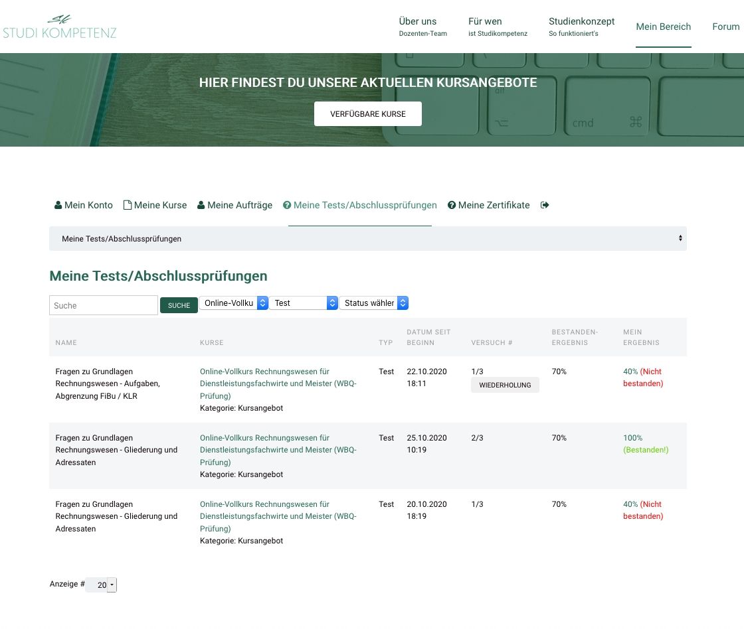Open the Forum menu item
744x629 pixels.
[x=725, y=27]
